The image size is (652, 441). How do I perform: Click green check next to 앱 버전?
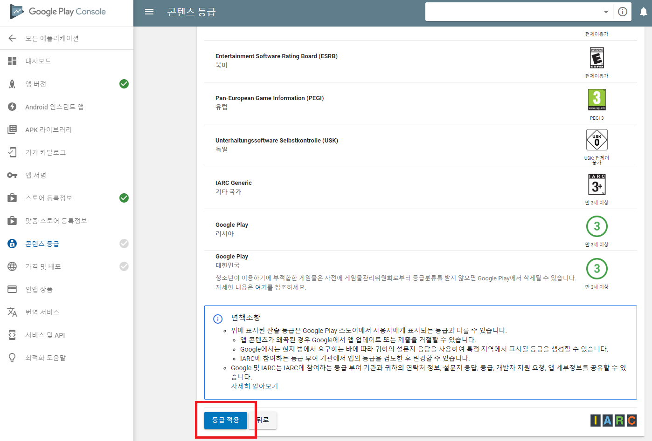click(x=124, y=84)
